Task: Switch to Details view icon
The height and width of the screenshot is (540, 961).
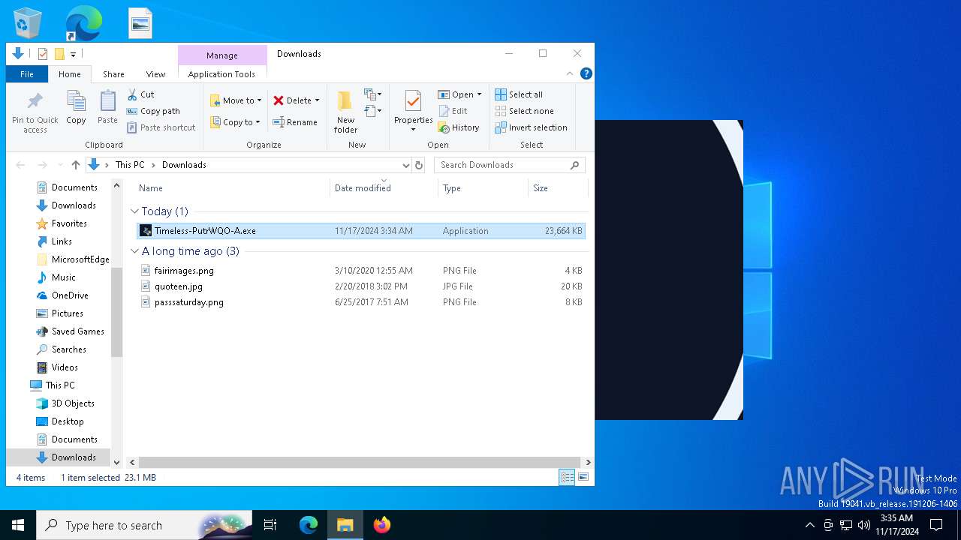Action: pyautogui.click(x=568, y=477)
